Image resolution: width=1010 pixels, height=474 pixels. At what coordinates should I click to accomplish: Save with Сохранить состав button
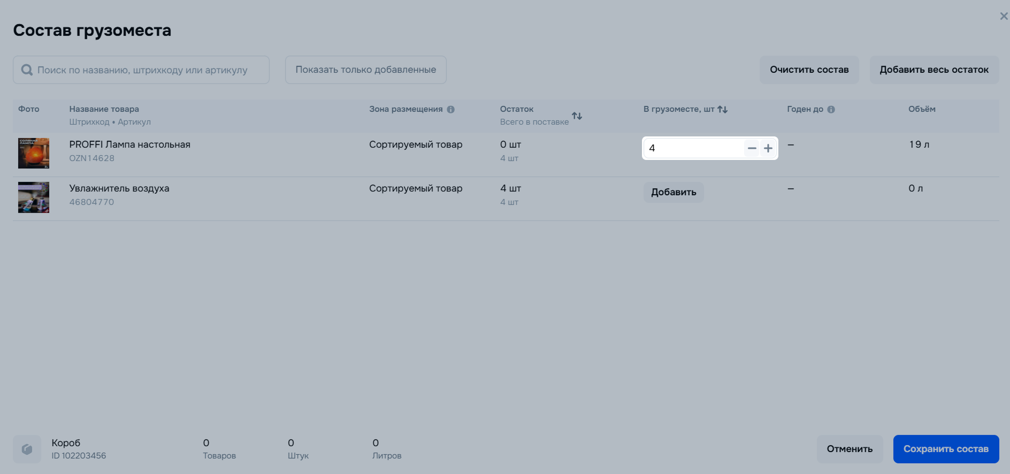[946, 449]
